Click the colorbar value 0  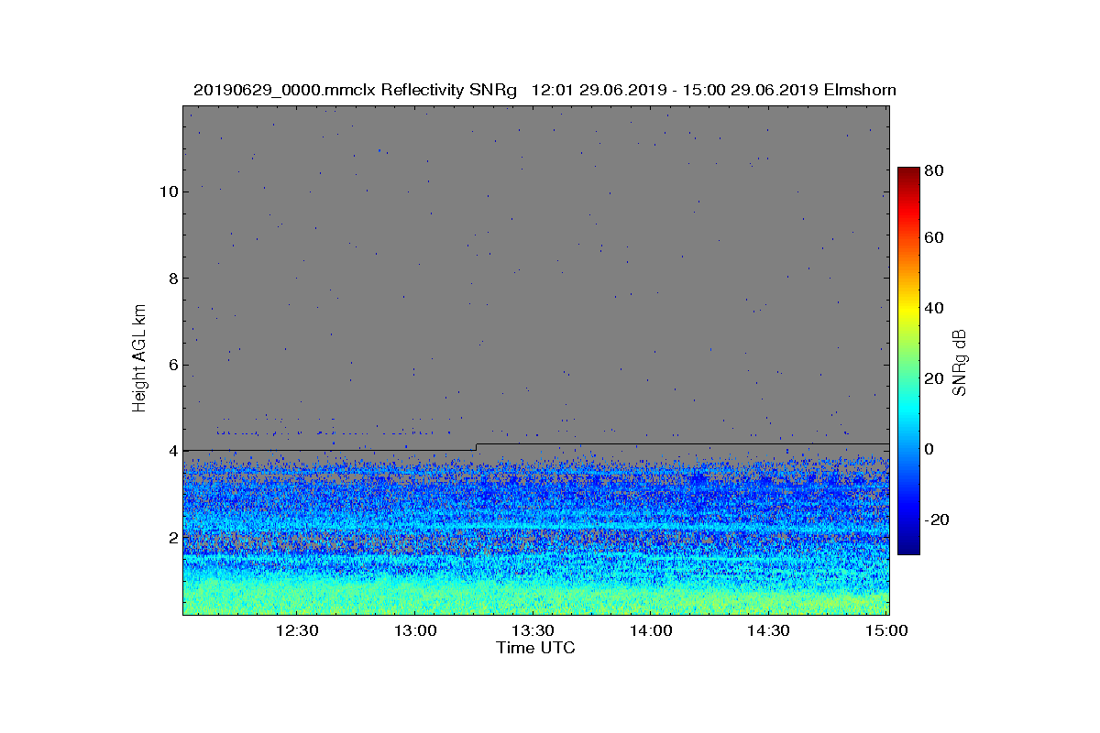pyautogui.click(x=930, y=449)
